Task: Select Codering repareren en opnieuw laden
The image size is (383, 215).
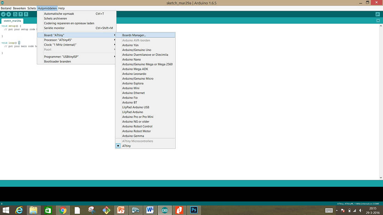Action: click(76, 23)
